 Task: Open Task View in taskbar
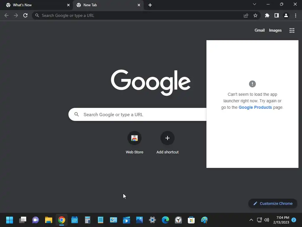pos(23,220)
